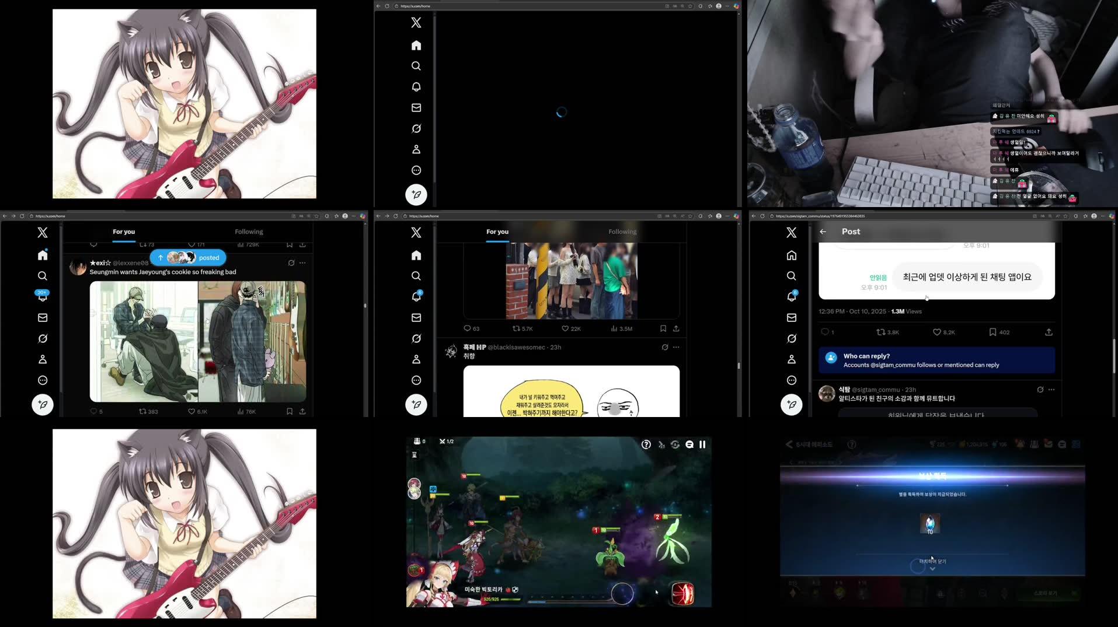The image size is (1118, 627).
Task: Share the post with 1.3M views
Action: [x=1049, y=332]
